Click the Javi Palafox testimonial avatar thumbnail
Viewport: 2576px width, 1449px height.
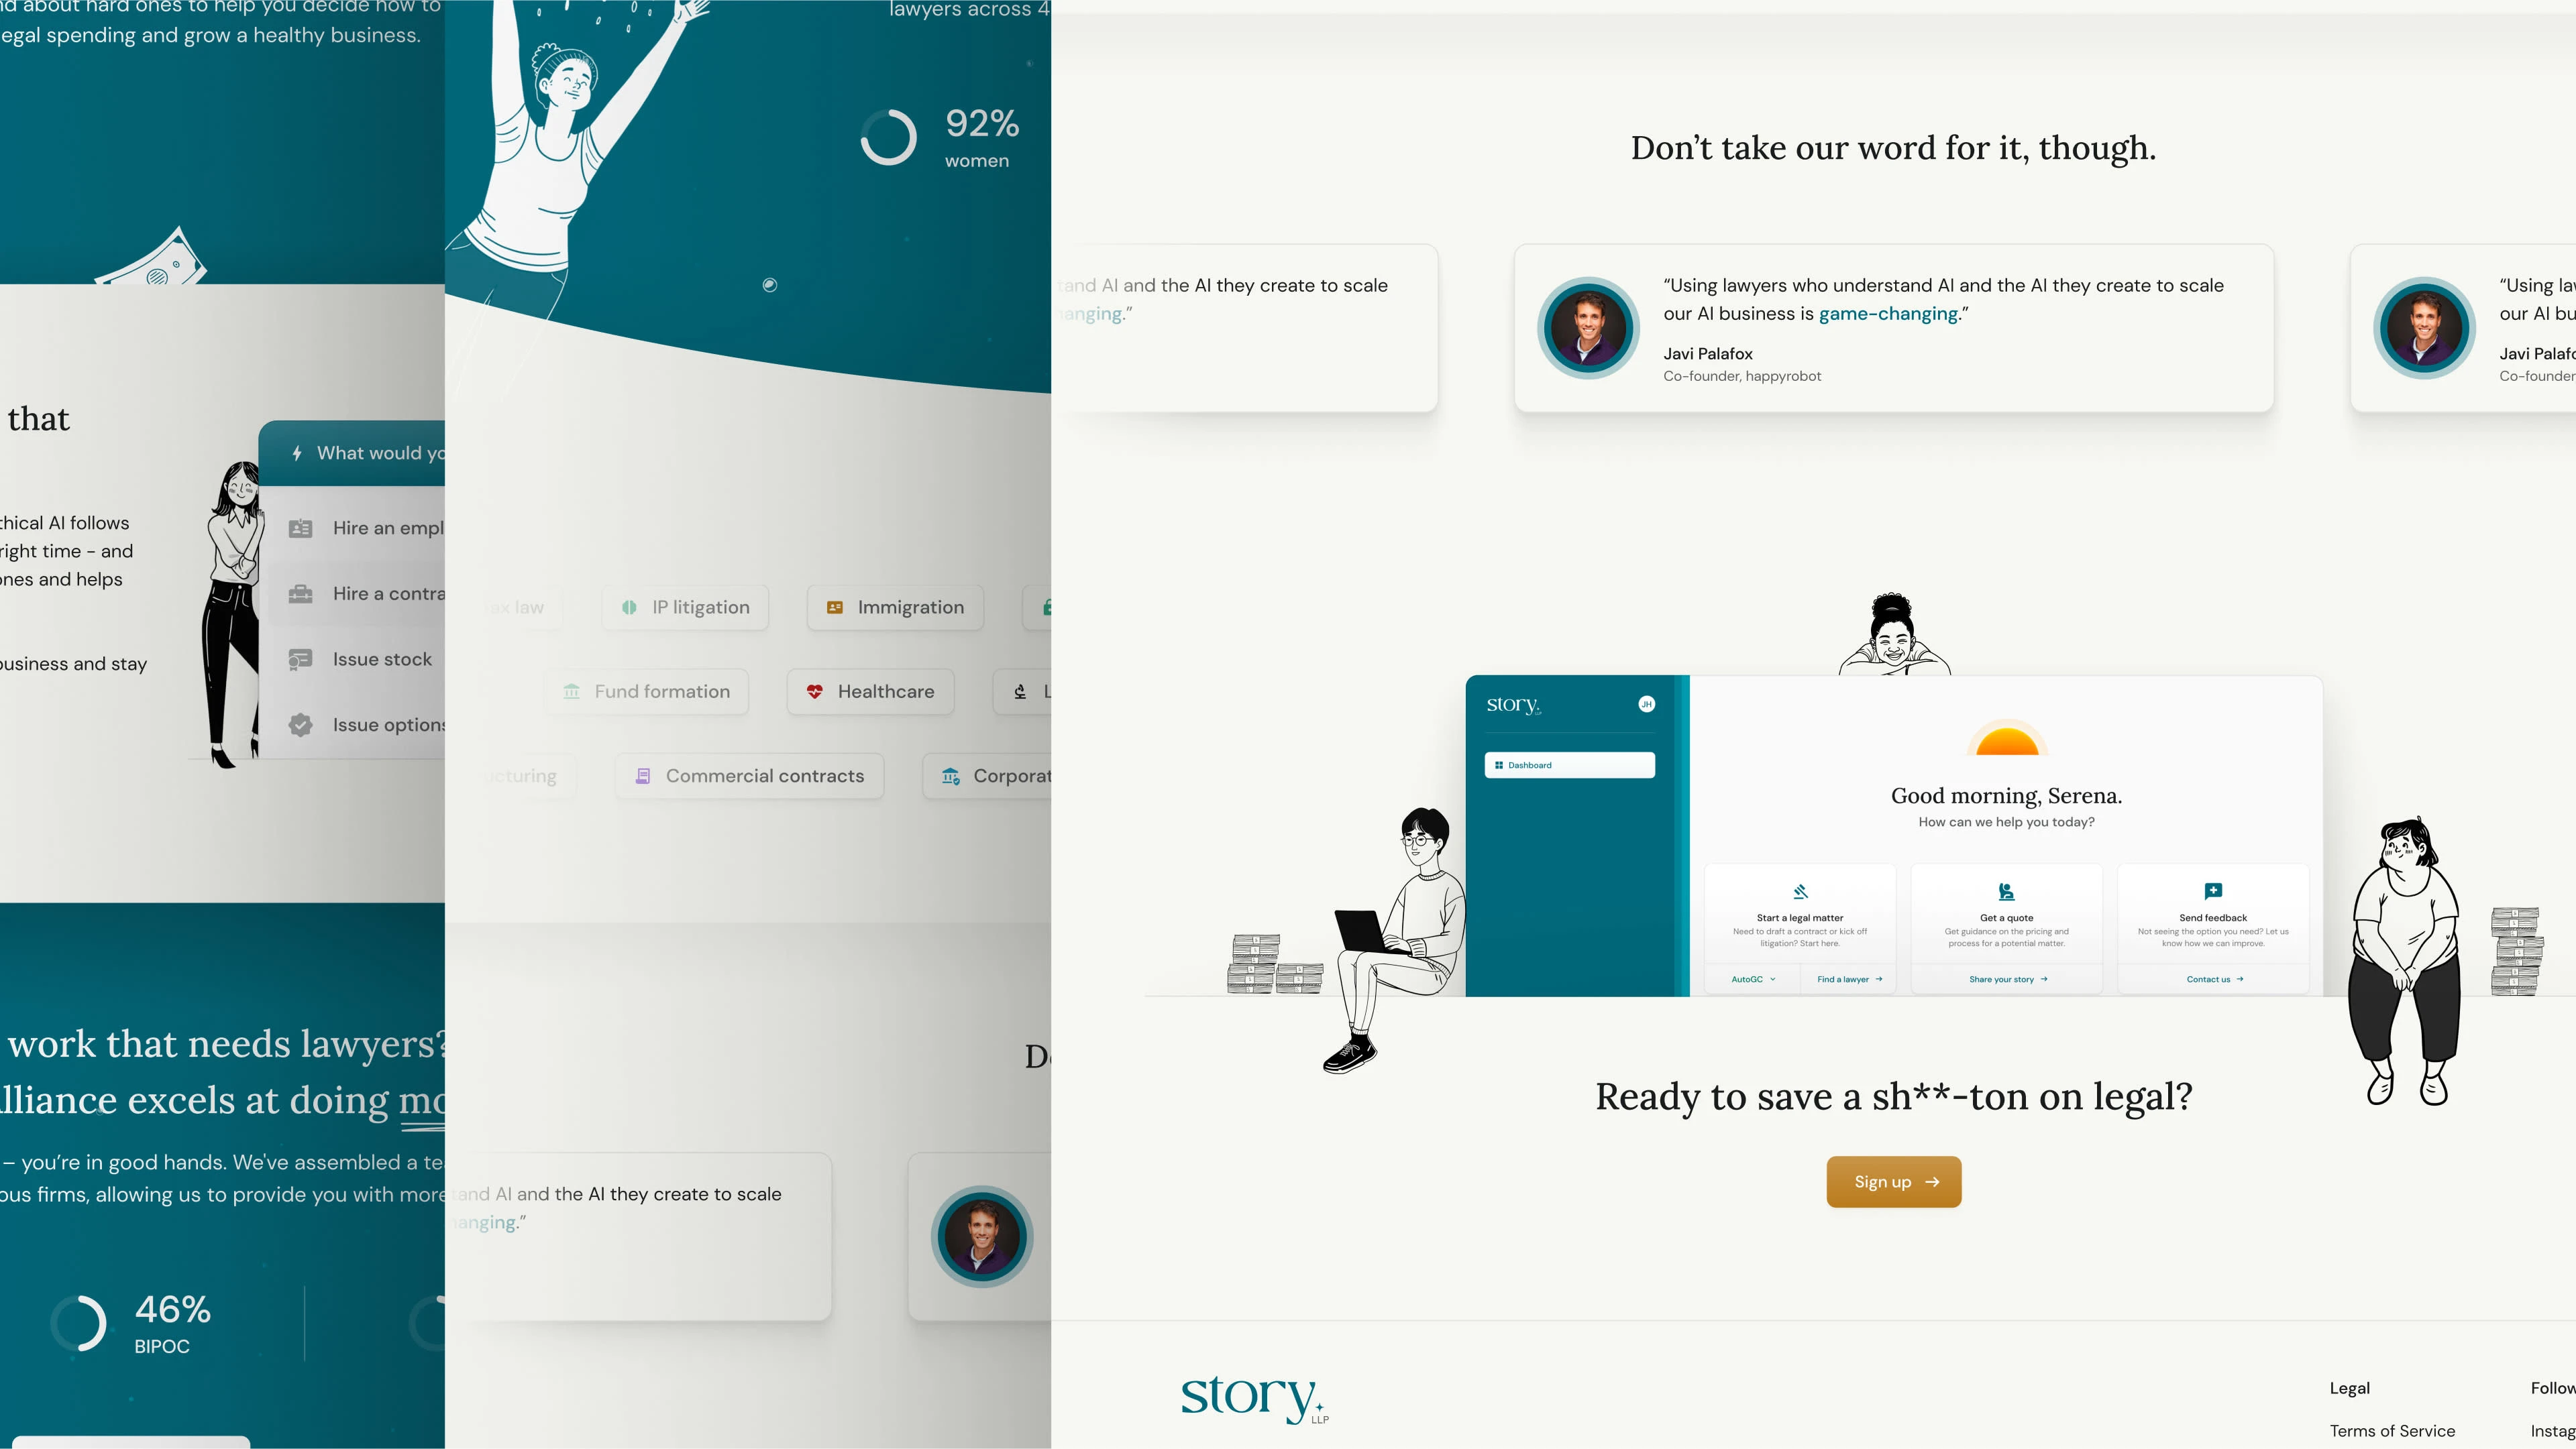tap(1587, 327)
